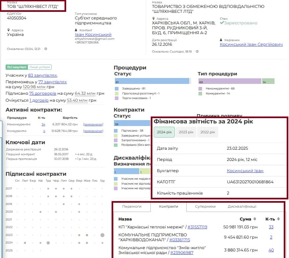
Task: Open 'замовники' link for 'Конкурентні' contracts
Action: [x=93, y=131]
